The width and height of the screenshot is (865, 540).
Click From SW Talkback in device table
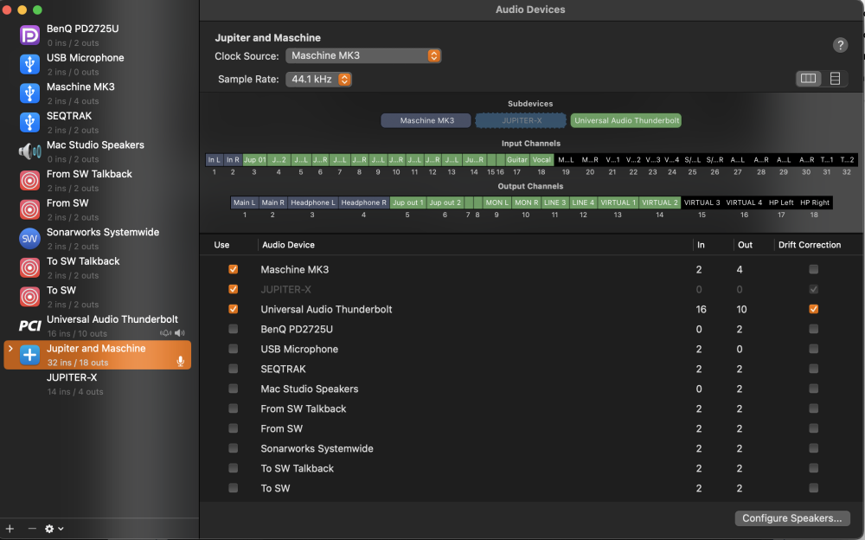tap(304, 408)
